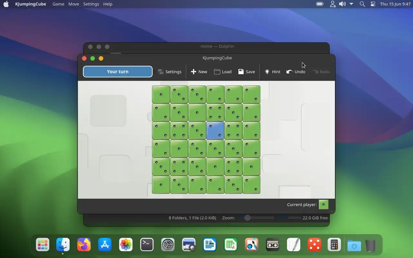Click the current player color swatch
The image size is (413, 258).
[x=324, y=204]
